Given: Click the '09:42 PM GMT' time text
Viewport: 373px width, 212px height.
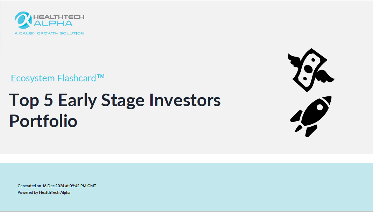Looking at the screenshot, I should (83, 186).
